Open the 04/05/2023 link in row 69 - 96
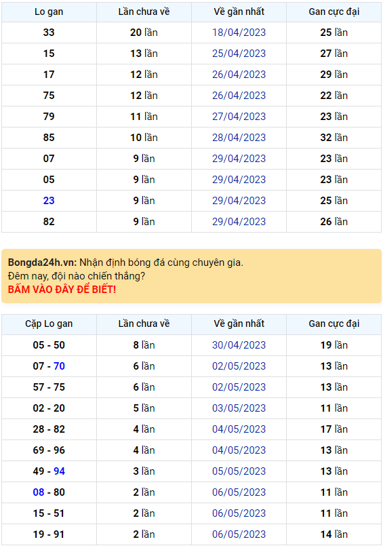The height and width of the screenshot is (548, 383). (x=239, y=450)
